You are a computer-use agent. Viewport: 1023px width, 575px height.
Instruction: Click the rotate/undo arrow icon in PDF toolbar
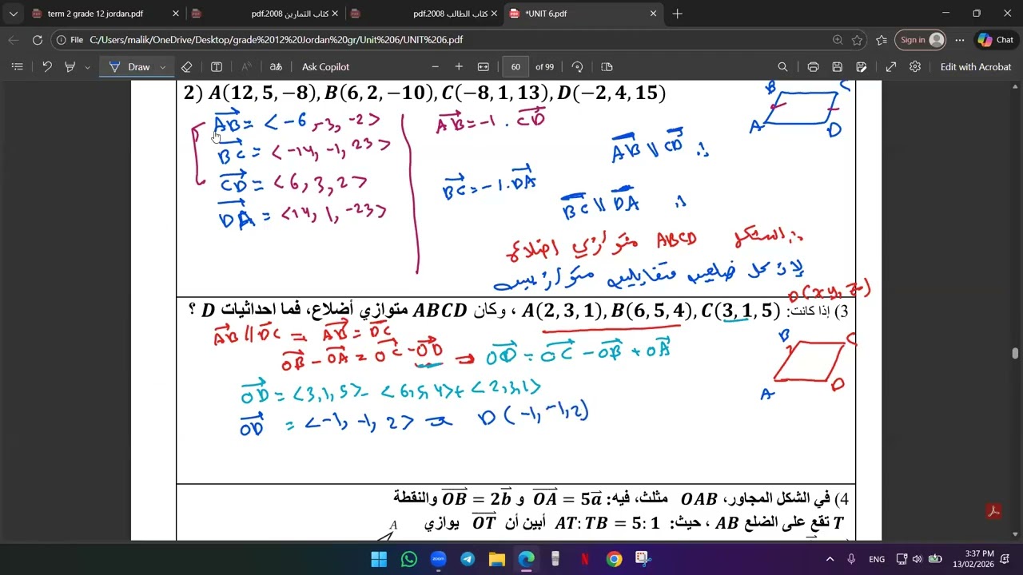pyautogui.click(x=47, y=67)
